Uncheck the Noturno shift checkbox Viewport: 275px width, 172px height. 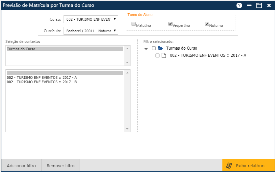(x=207, y=24)
